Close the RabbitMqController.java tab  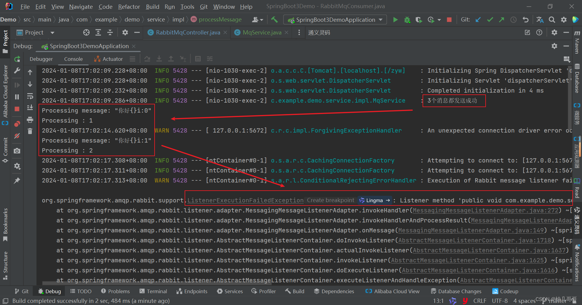click(225, 32)
